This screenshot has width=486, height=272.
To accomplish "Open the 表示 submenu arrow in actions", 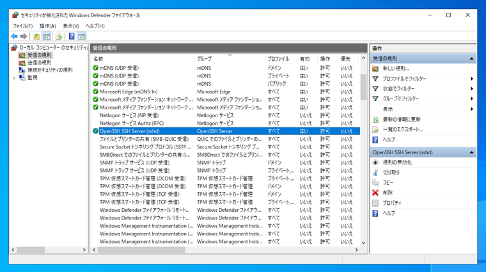I will click(472, 109).
